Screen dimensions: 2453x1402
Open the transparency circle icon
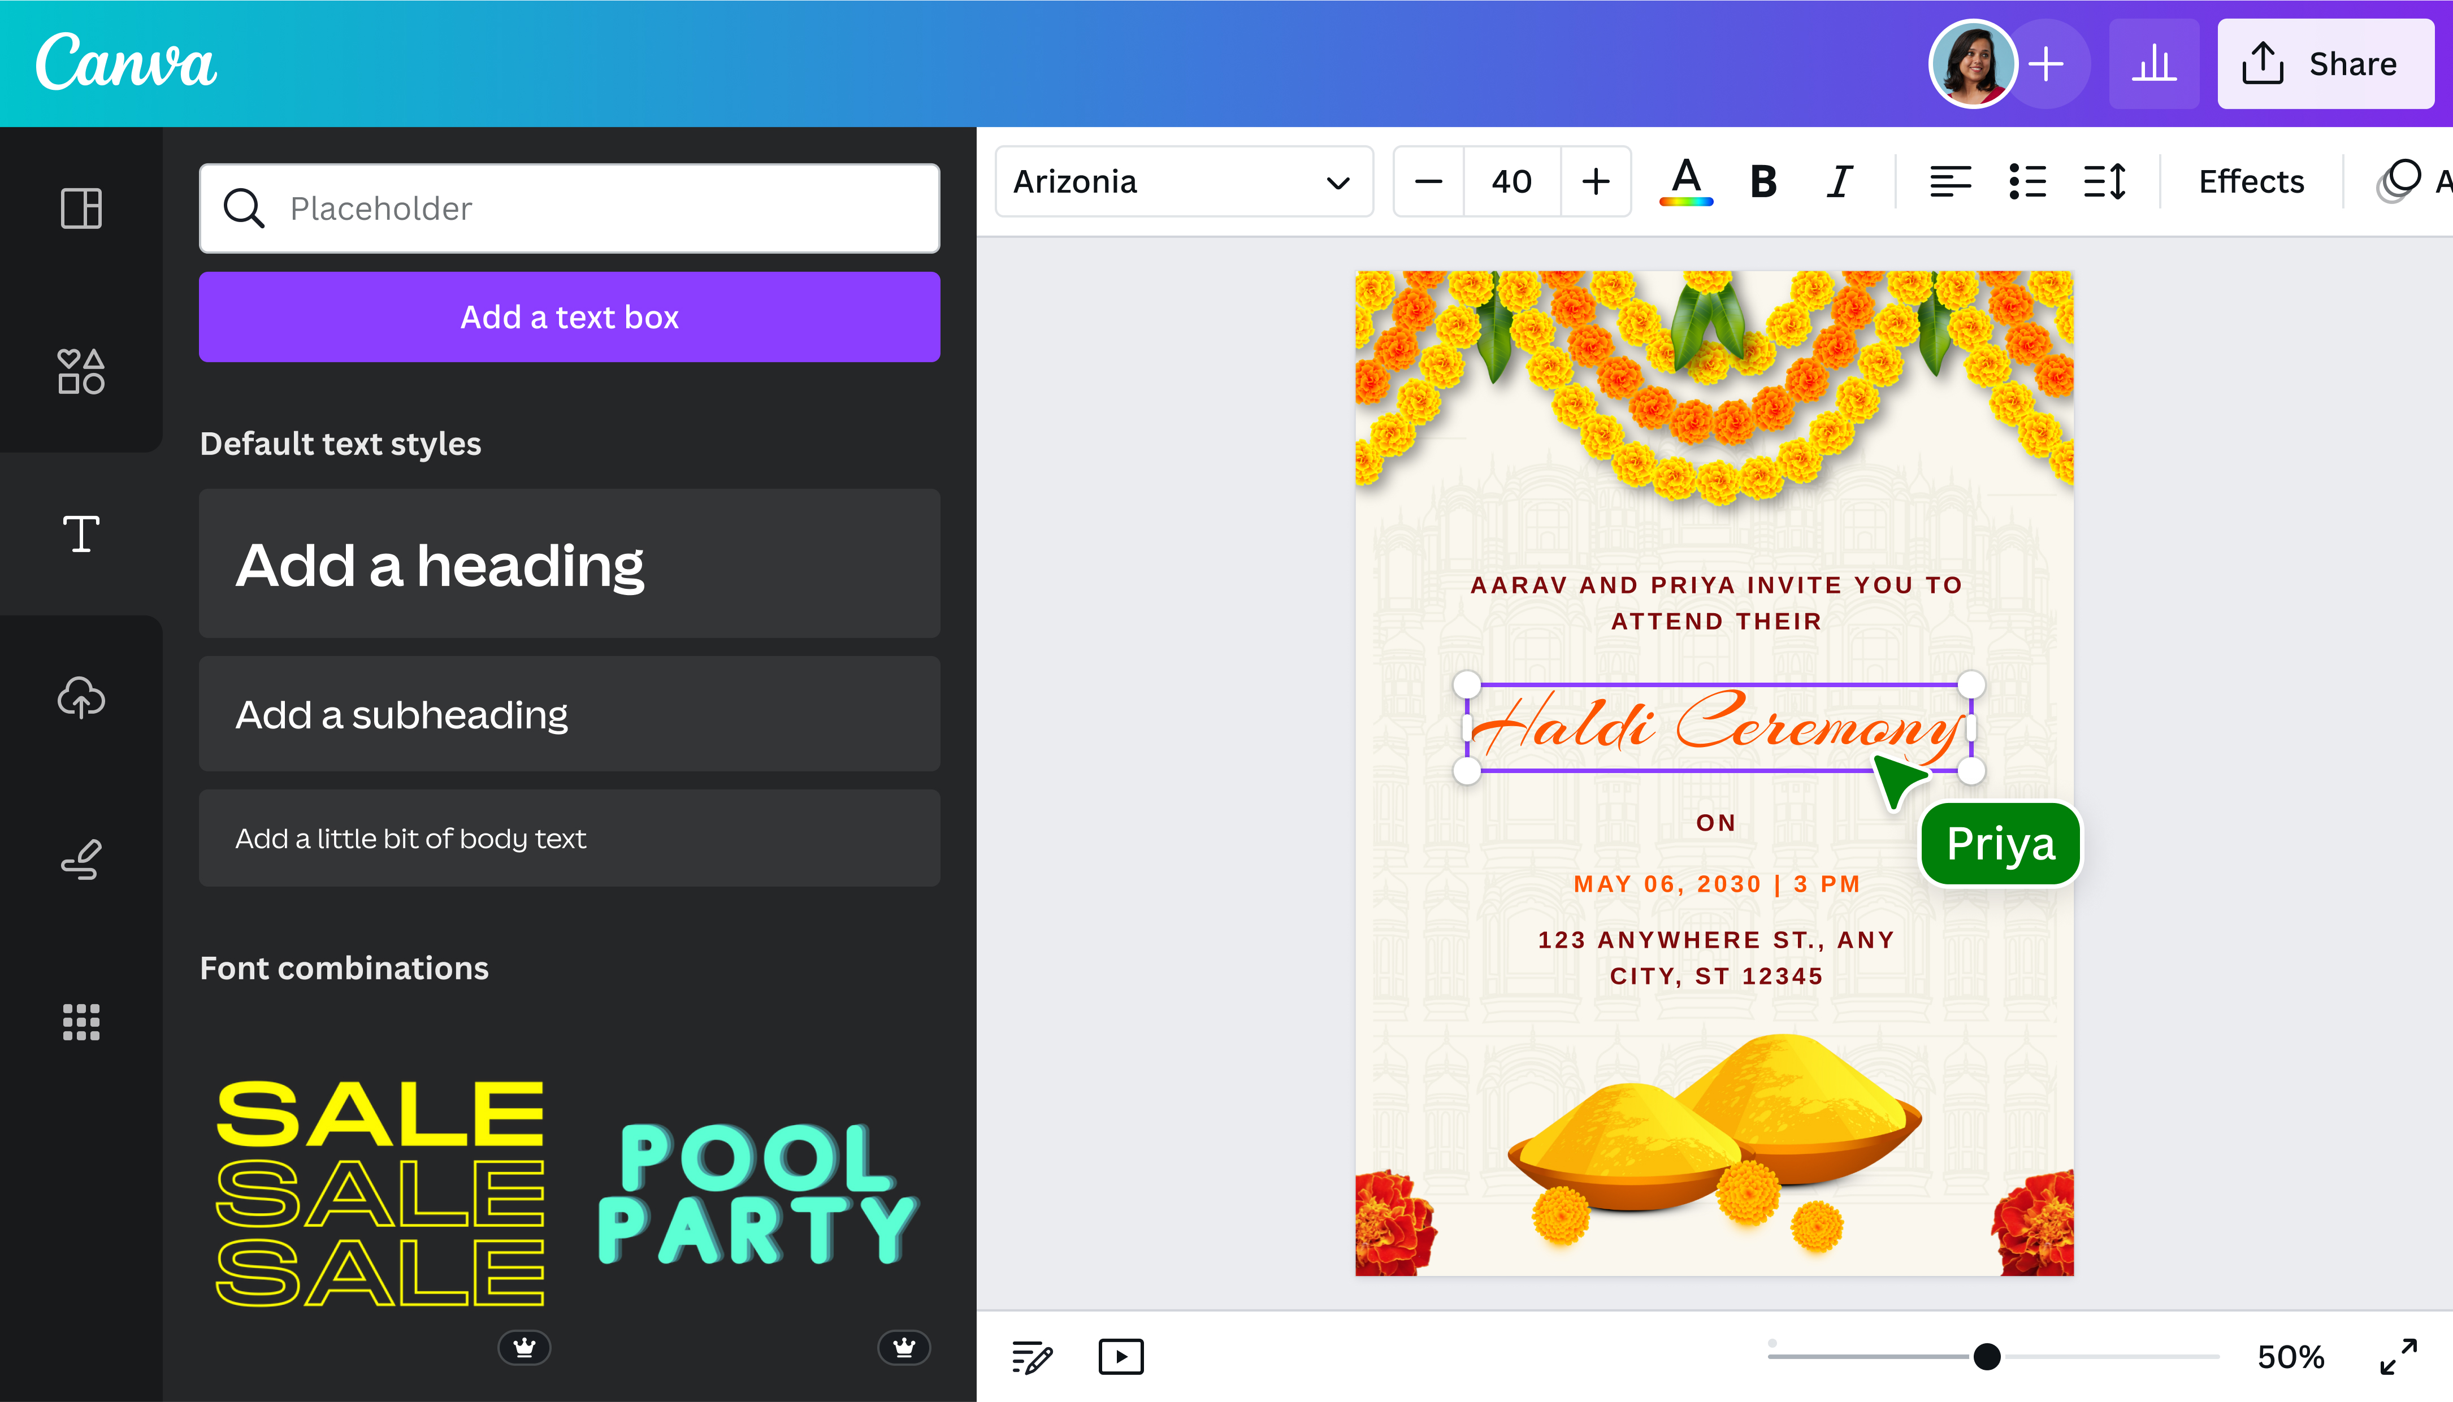[2398, 181]
